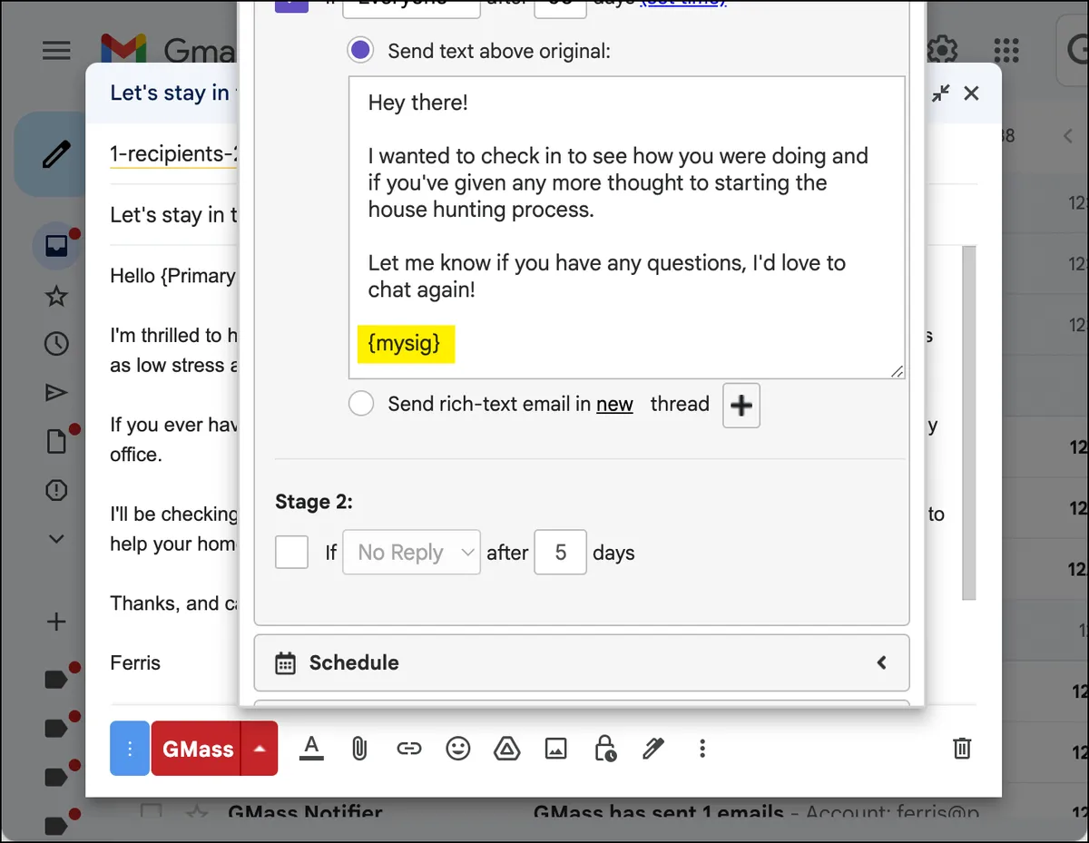Expand the Schedule section

582,662
